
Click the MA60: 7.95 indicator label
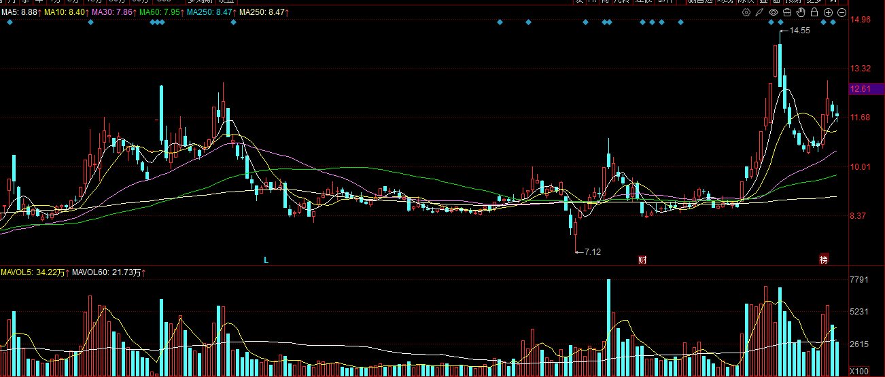(161, 12)
